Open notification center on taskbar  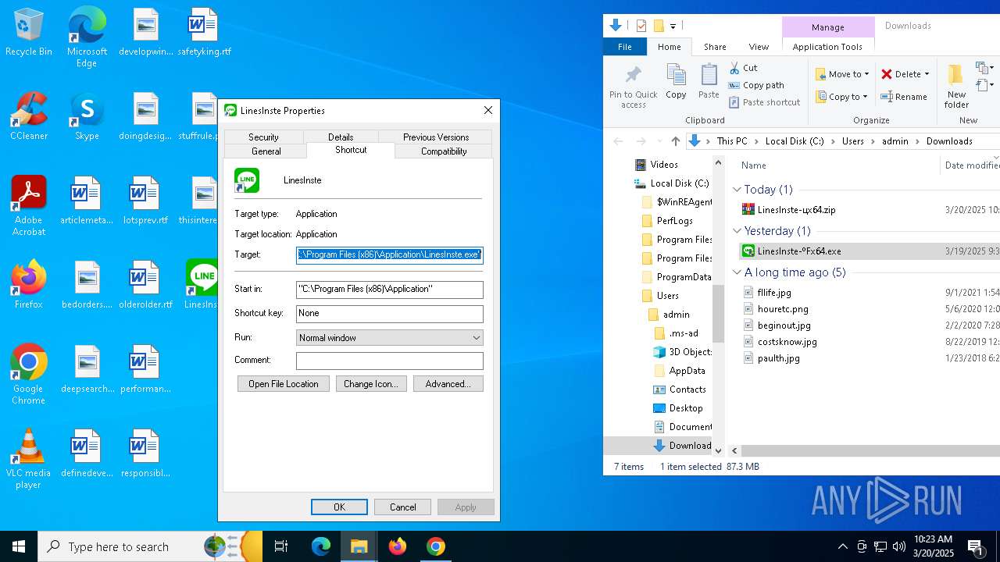[976, 546]
